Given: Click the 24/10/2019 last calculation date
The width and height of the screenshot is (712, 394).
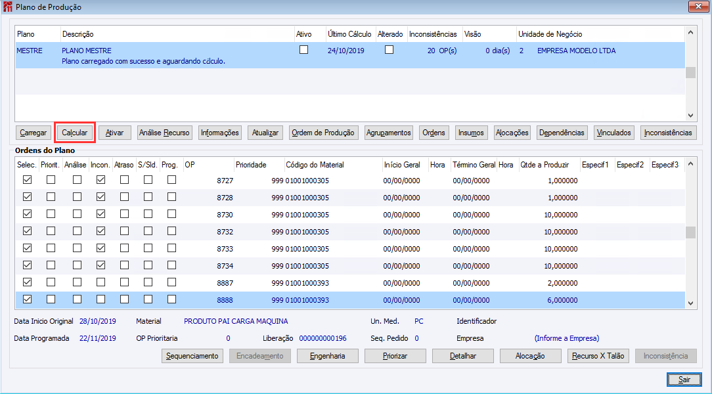Looking at the screenshot, I should pos(346,51).
